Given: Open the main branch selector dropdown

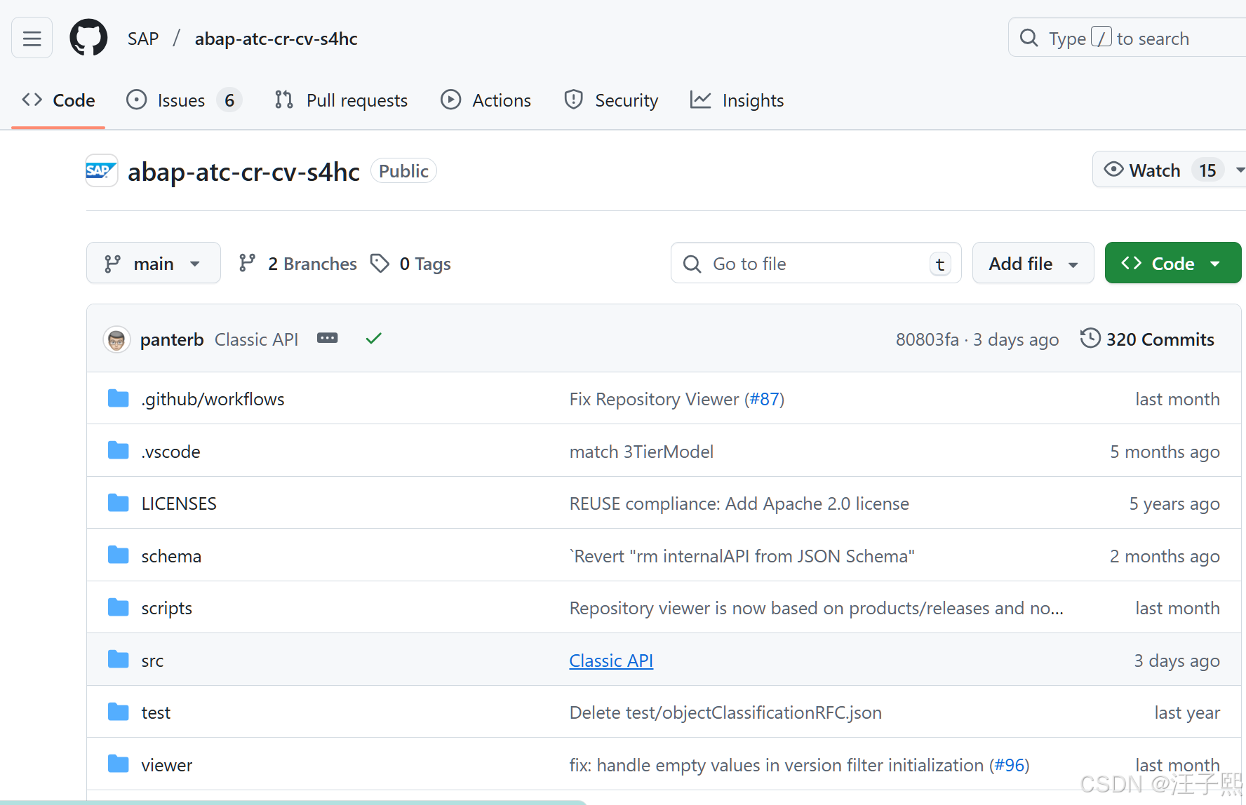Looking at the screenshot, I should 154,263.
